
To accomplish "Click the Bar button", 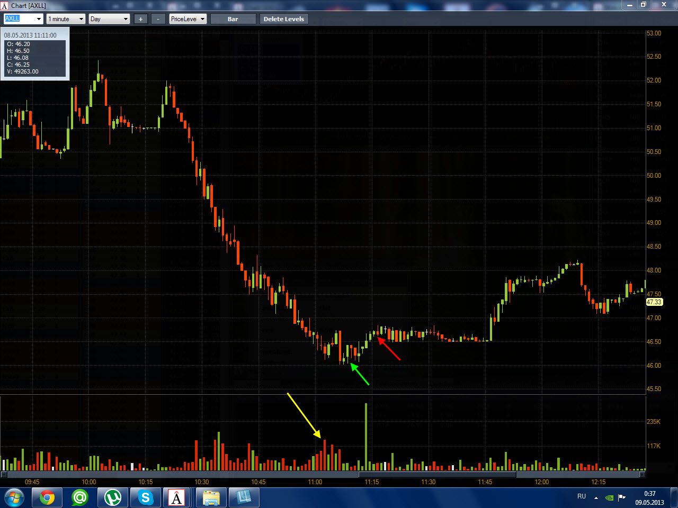I will 233,19.
